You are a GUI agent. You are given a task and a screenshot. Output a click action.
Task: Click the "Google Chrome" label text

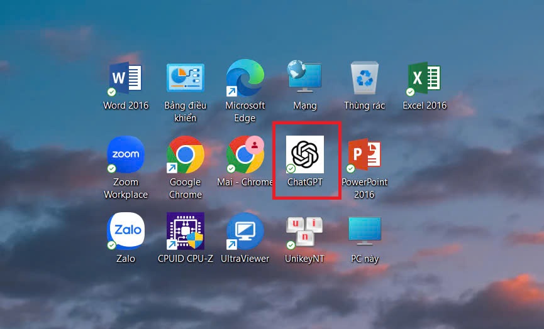(186, 188)
